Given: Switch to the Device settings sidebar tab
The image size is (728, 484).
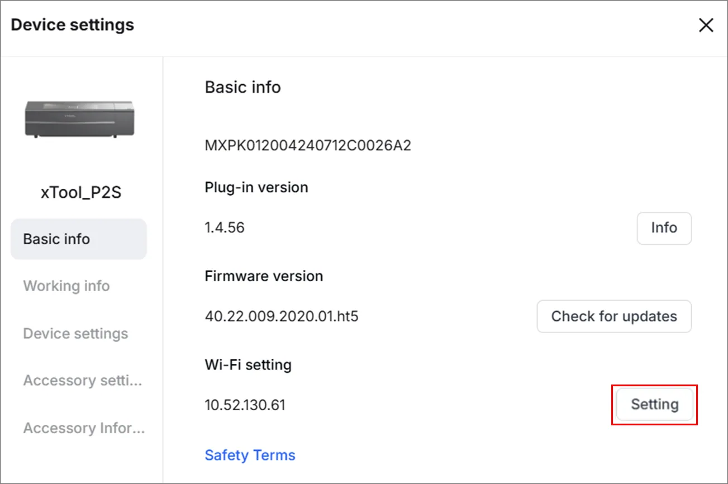Looking at the screenshot, I should click(75, 334).
